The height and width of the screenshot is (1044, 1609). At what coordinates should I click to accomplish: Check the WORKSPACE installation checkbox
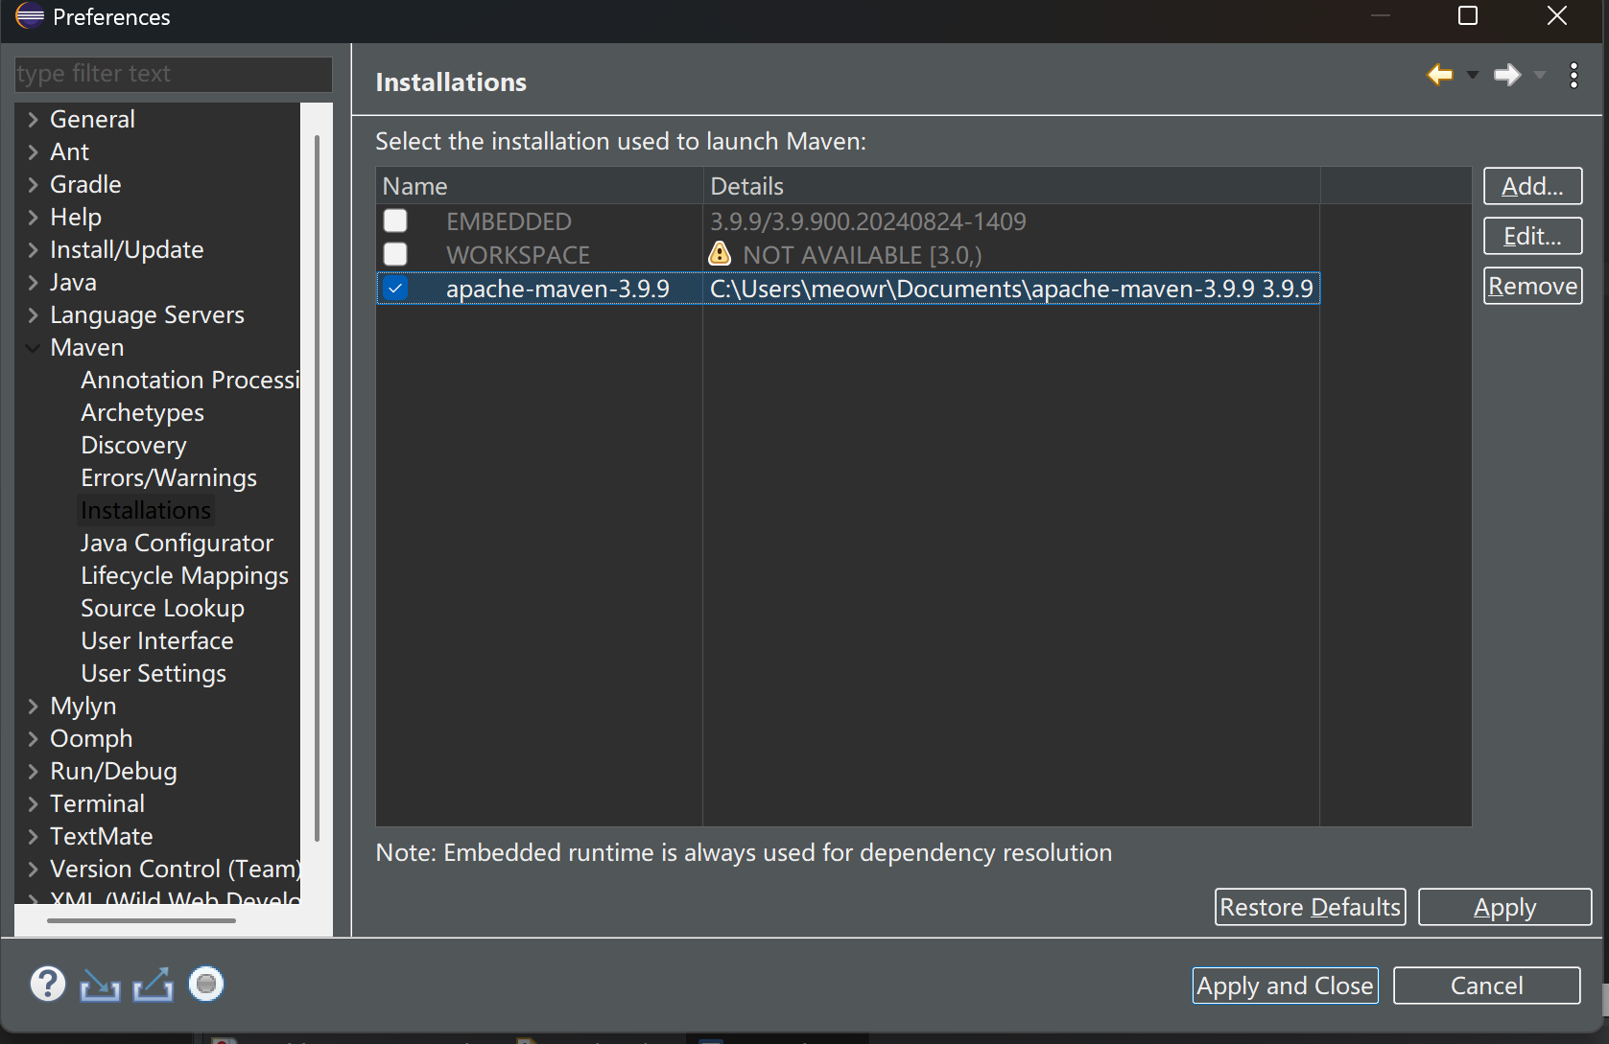click(x=395, y=255)
